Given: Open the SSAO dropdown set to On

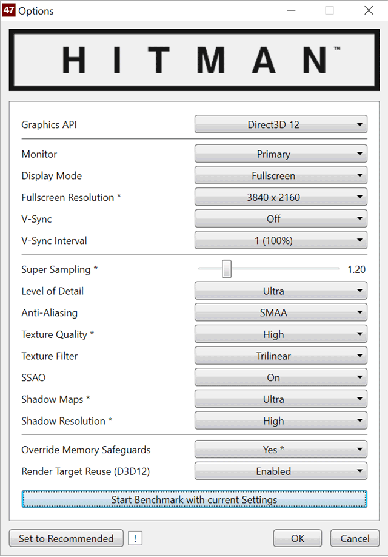Looking at the screenshot, I should (281, 377).
